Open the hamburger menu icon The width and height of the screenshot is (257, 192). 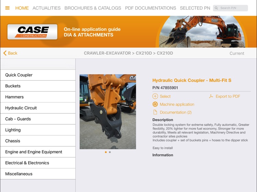pyautogui.click(x=8, y=8)
